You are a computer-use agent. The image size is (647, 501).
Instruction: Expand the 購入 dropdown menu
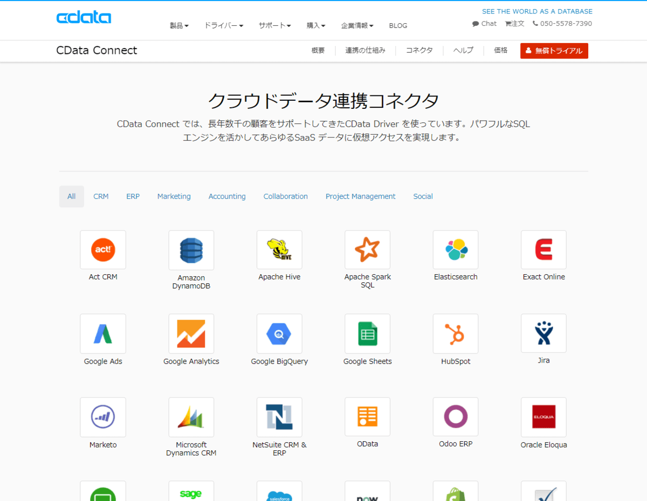coord(316,25)
